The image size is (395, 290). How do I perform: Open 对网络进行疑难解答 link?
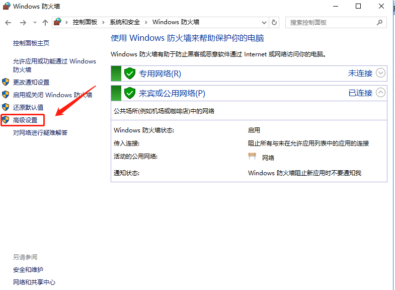(x=40, y=132)
